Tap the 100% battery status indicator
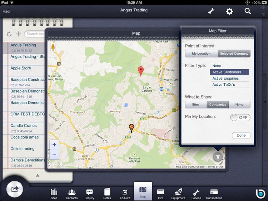 click(x=259, y=2)
